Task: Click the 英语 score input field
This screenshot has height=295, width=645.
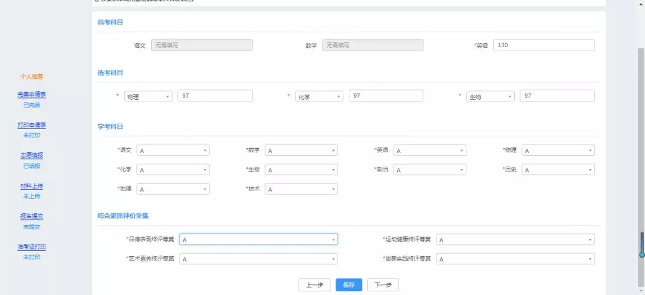Action: click(x=543, y=45)
